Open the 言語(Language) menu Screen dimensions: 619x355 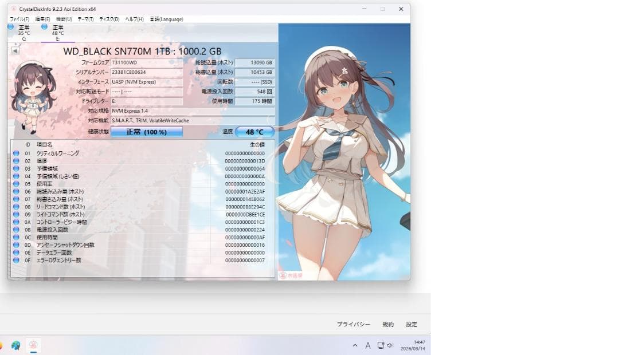pyautogui.click(x=166, y=19)
